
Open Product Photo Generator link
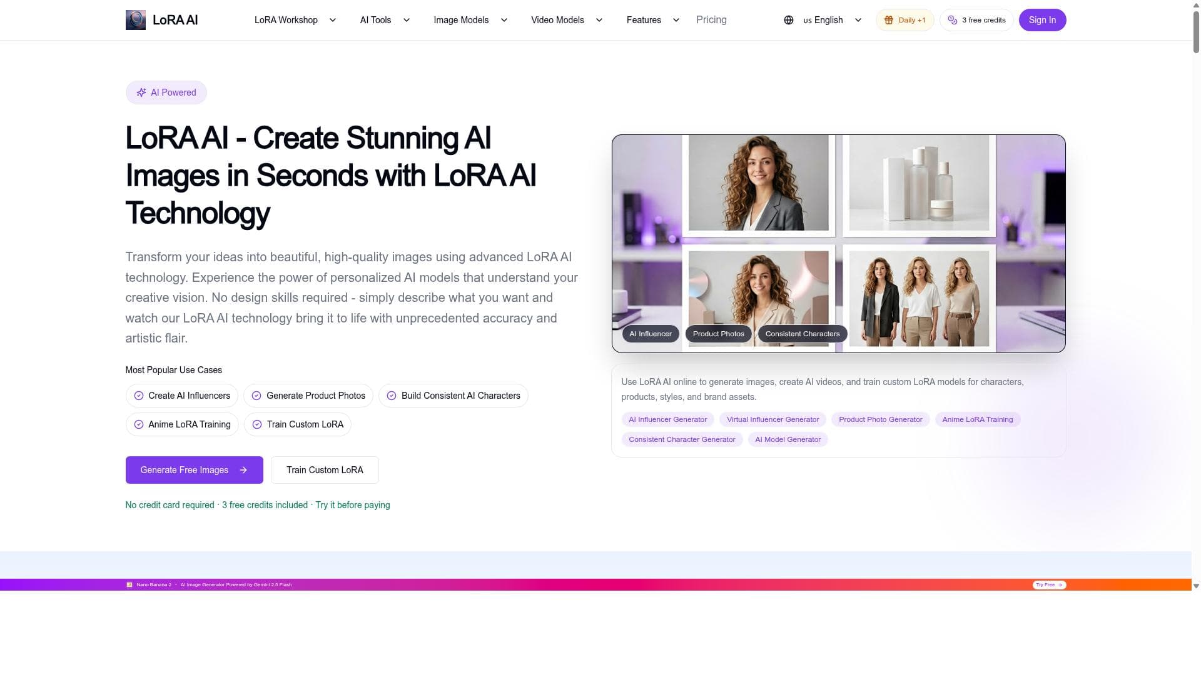[880, 419]
